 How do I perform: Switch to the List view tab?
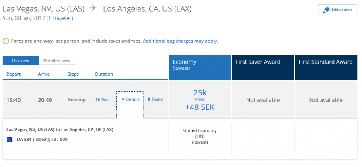pyautogui.click(x=21, y=61)
